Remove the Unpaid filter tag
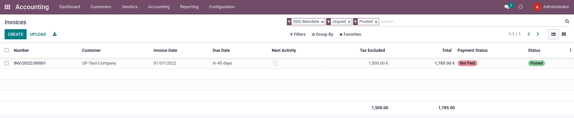574x118 pixels. (349, 22)
